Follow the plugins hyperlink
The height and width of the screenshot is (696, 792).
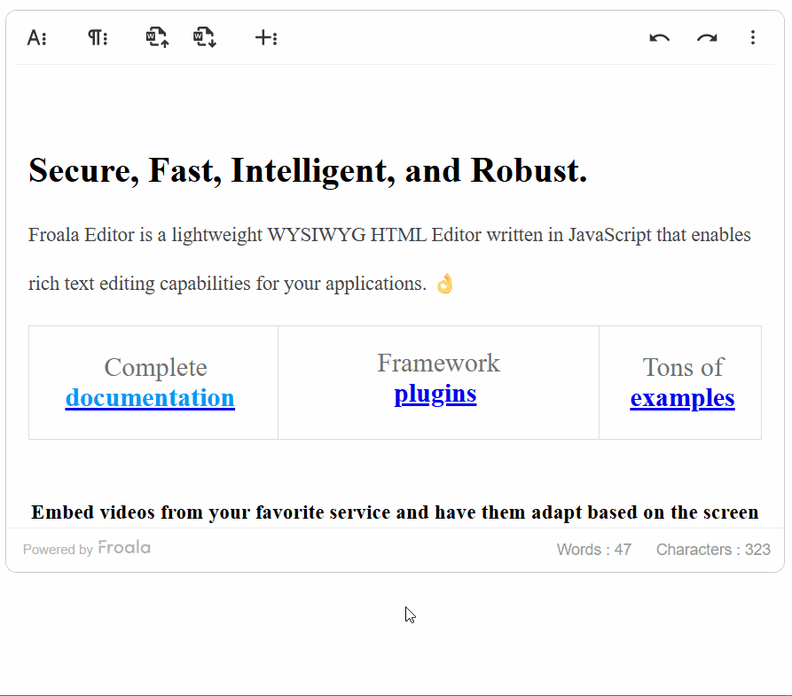[x=435, y=394]
